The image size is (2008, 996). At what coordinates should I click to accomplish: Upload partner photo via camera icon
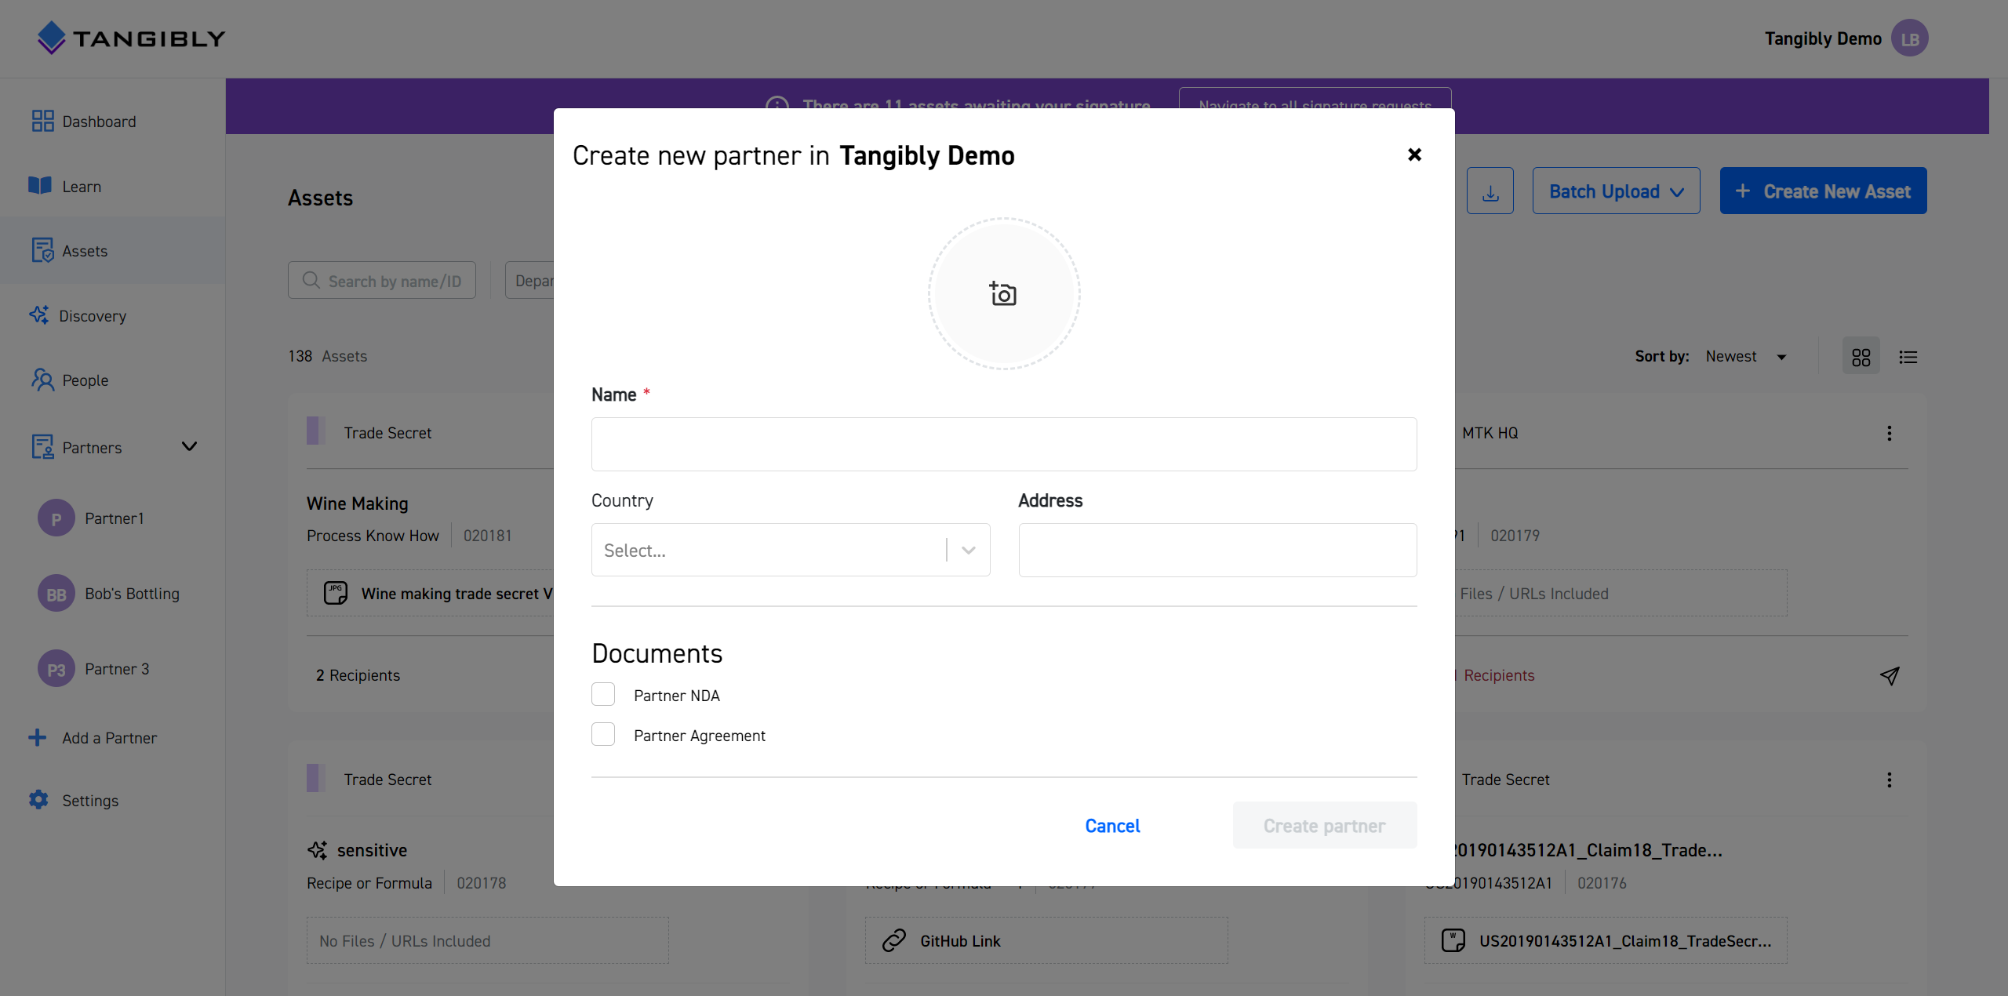coord(1003,294)
